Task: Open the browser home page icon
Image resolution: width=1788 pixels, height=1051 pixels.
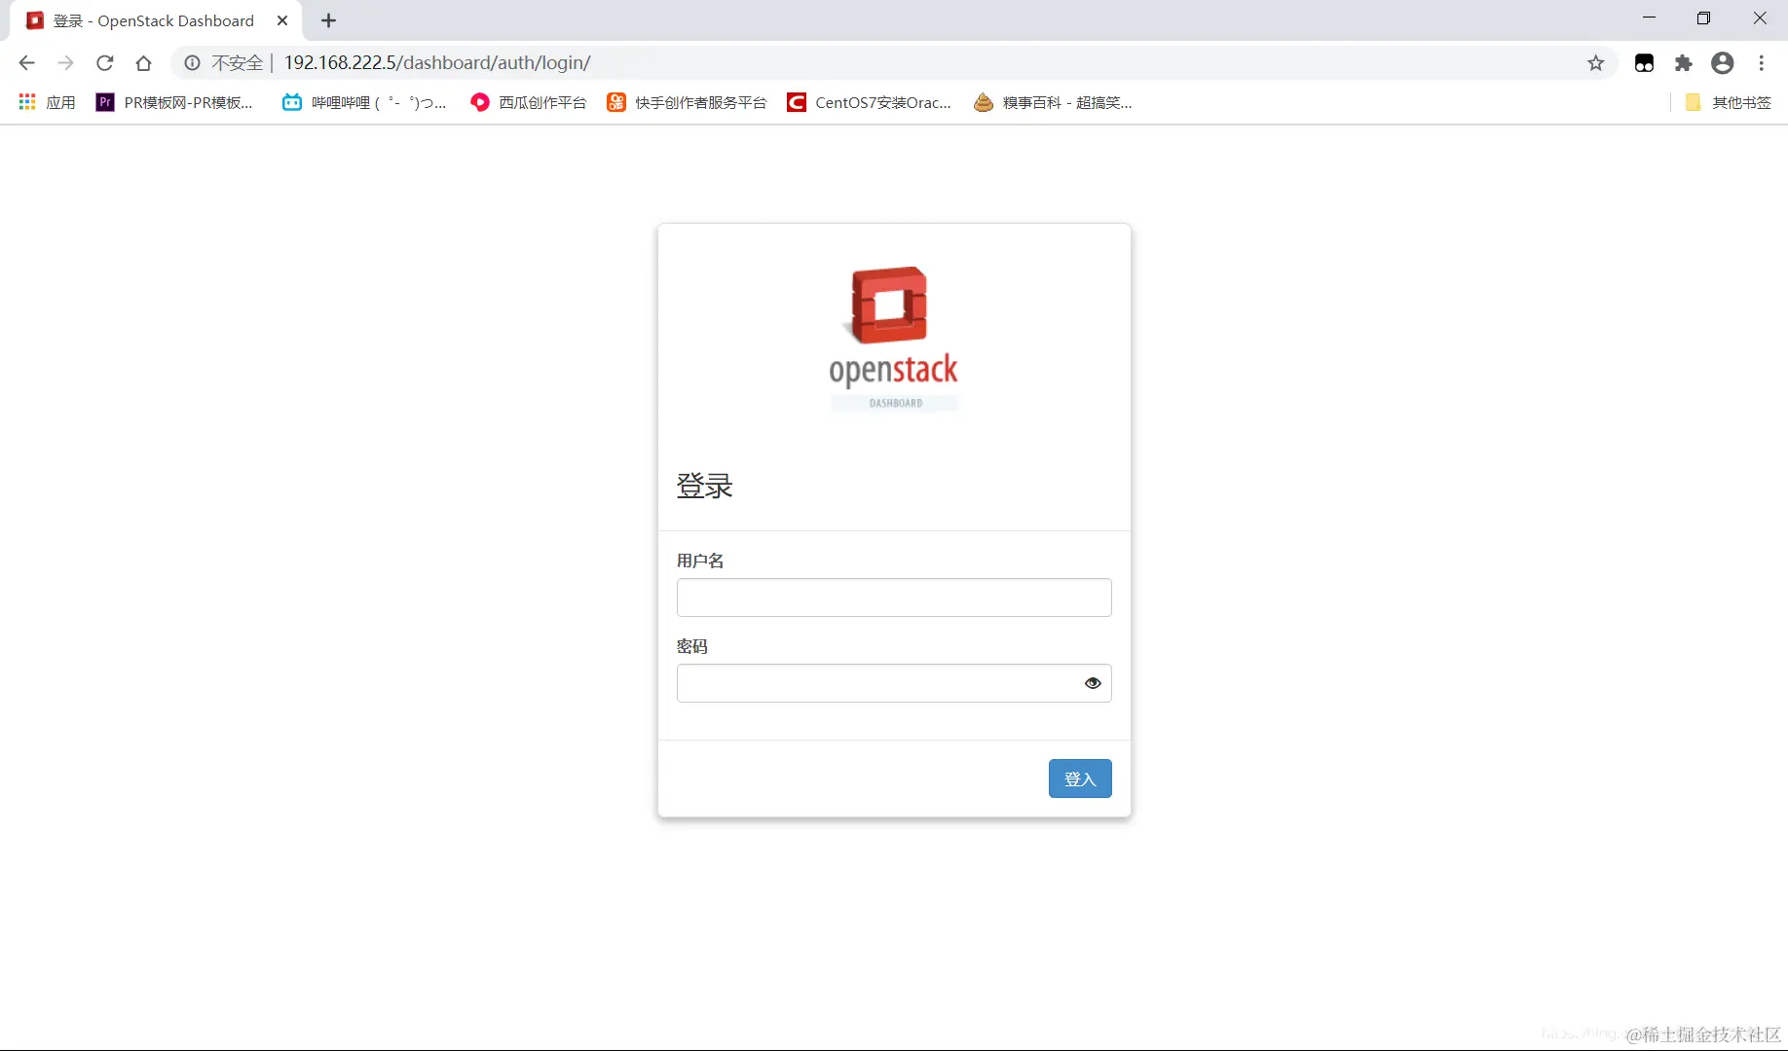Action: click(143, 62)
